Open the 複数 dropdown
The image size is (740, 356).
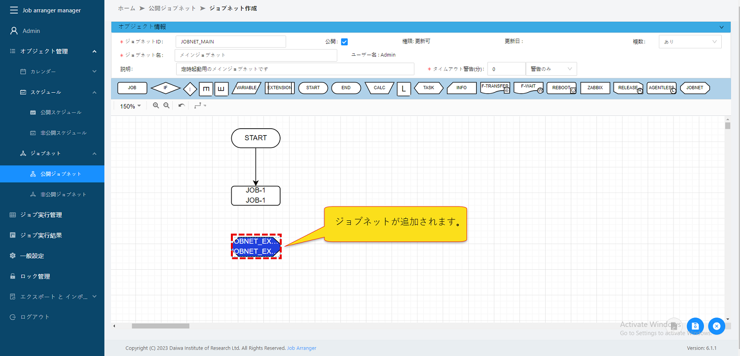pyautogui.click(x=690, y=42)
